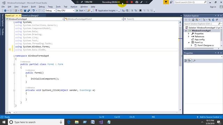Open the Project menu
The width and height of the screenshot is (223, 125).
click(x=25, y=7)
